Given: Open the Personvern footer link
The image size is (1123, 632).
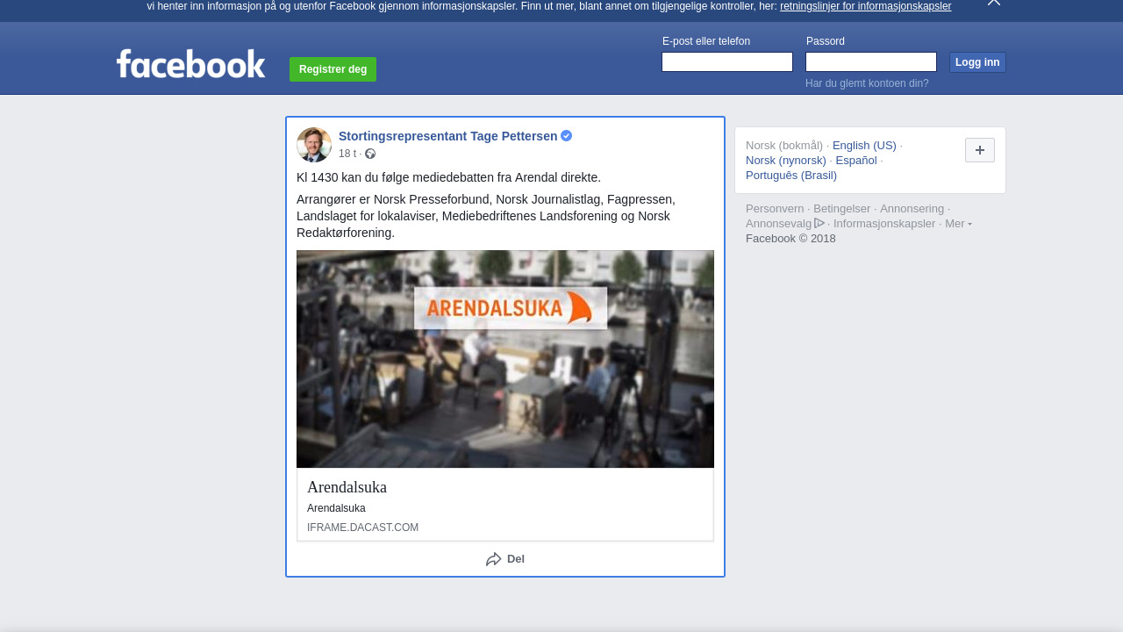Looking at the screenshot, I should point(775,209).
